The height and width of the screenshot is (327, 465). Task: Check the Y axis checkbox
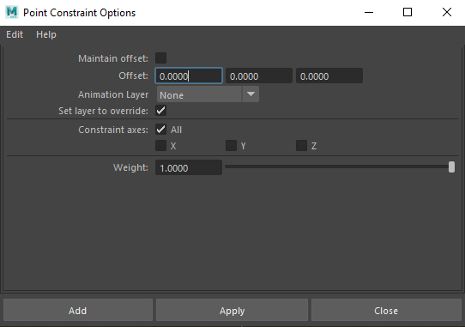coord(231,146)
